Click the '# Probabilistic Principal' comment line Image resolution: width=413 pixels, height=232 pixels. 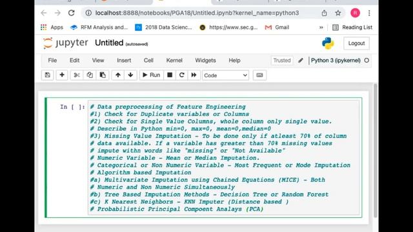pyautogui.click(x=176, y=209)
